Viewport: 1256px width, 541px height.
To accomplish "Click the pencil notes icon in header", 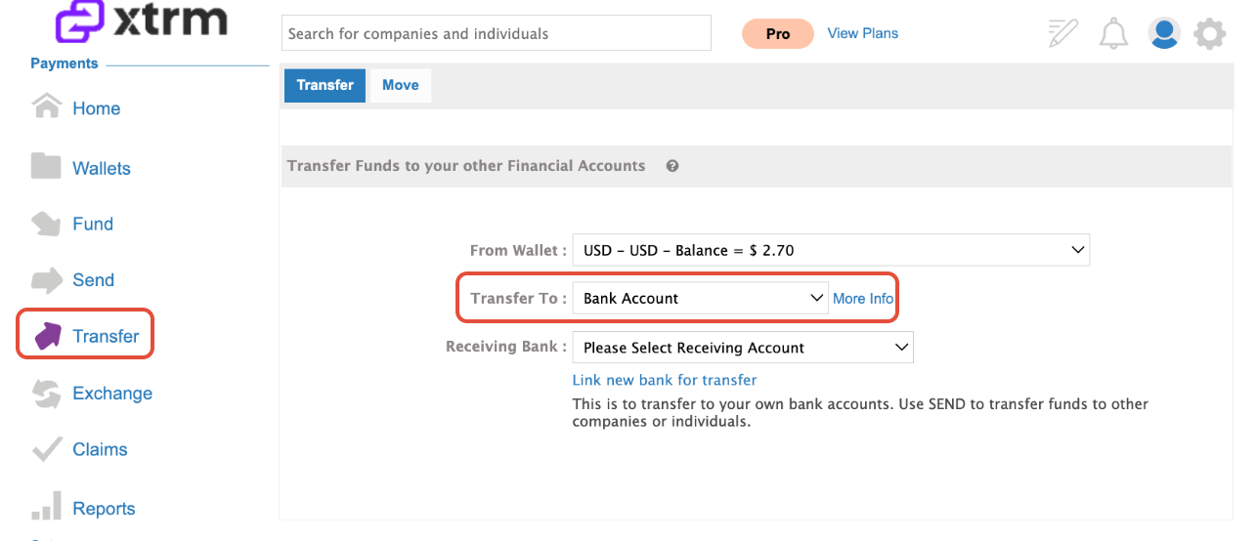I will click(x=1062, y=33).
